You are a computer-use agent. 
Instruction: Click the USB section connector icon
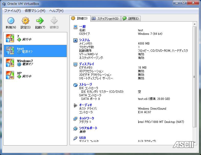tap(75, 138)
